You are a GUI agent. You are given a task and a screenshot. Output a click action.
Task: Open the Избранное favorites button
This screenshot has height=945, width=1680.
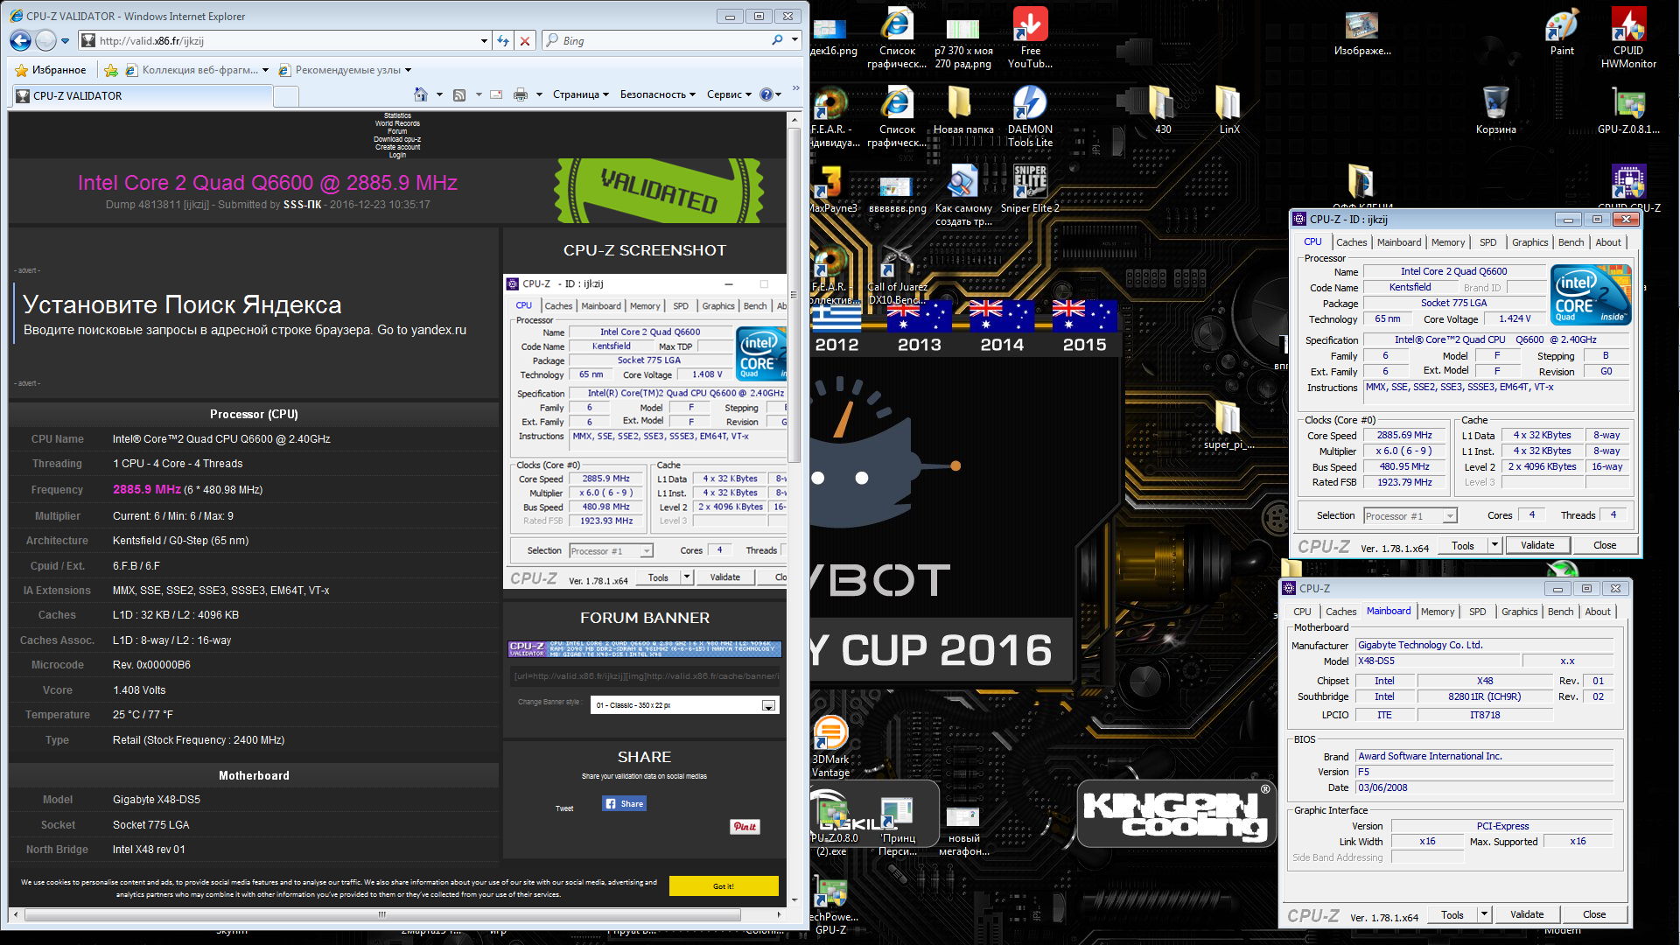[51, 70]
